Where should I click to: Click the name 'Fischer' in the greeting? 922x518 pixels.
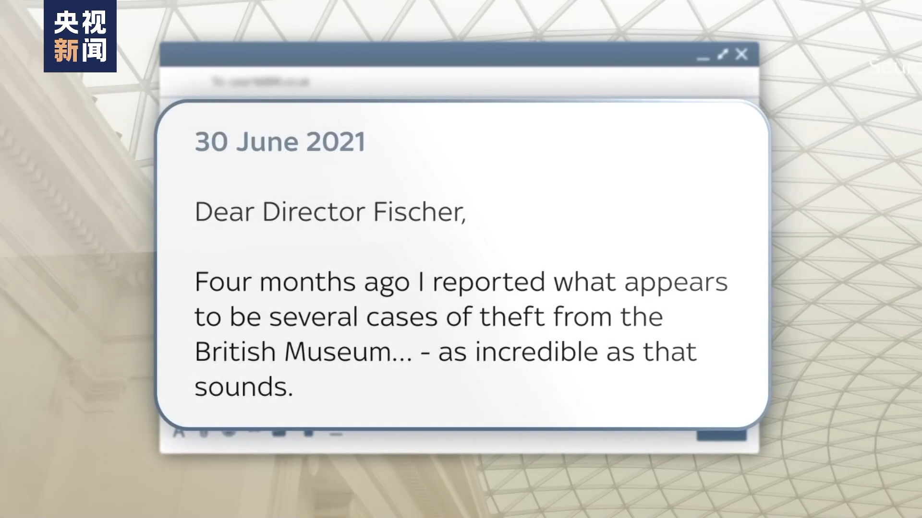[x=419, y=212]
